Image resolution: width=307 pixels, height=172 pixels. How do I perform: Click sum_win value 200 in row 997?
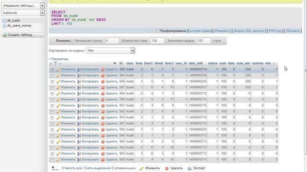[248, 87]
